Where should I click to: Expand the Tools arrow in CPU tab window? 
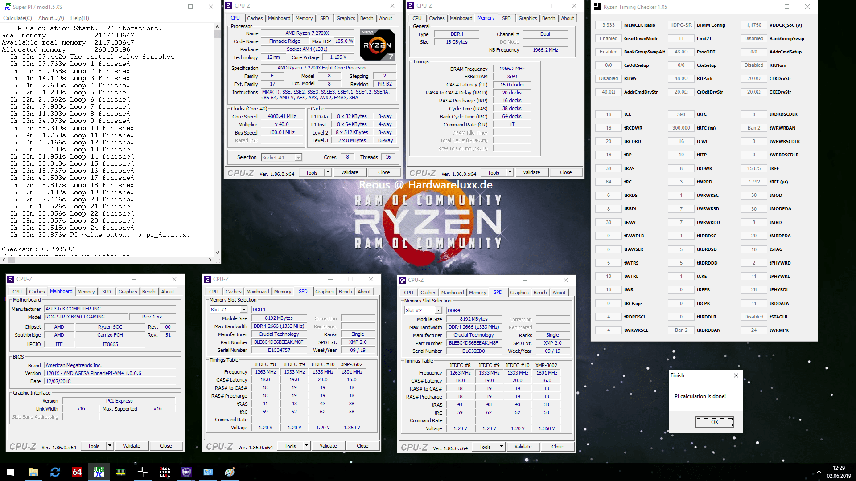328,172
